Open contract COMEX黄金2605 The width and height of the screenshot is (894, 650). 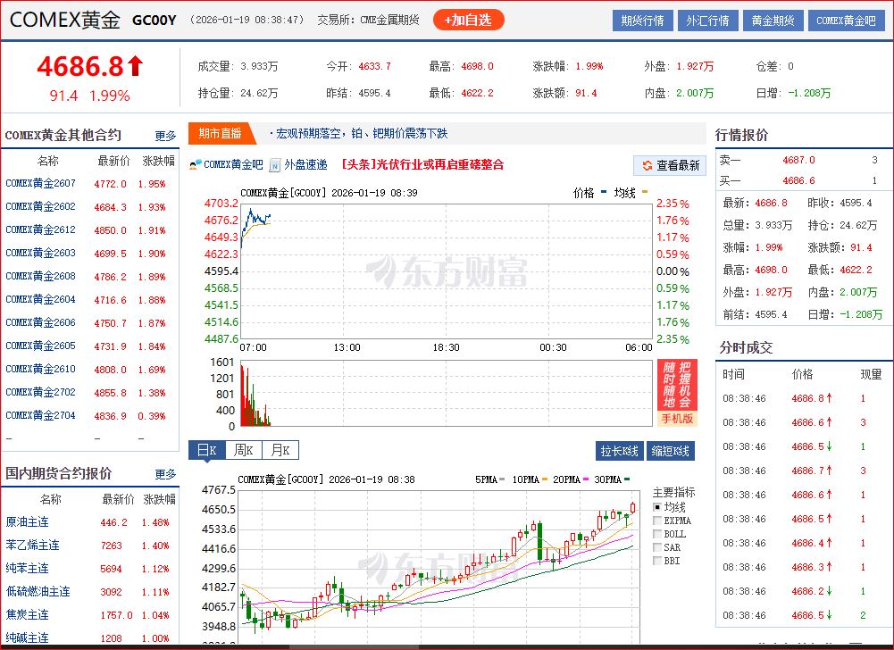click(40, 346)
